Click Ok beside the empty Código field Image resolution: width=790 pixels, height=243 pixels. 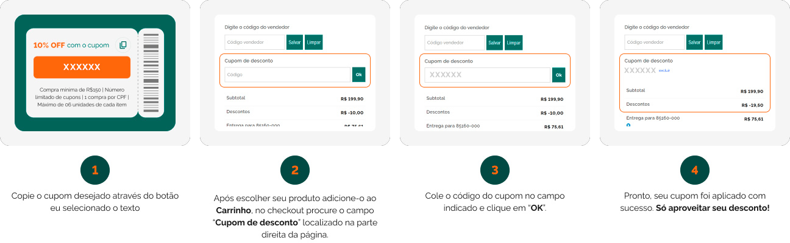[359, 75]
